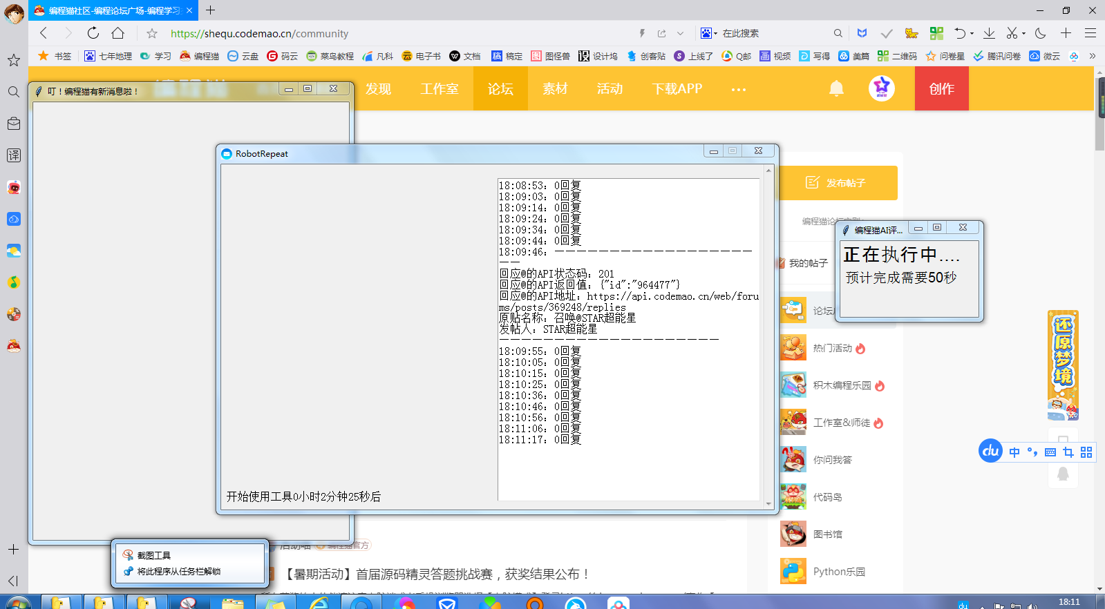
Task: Toggle night mode with the moon icon
Action: click(x=1041, y=33)
